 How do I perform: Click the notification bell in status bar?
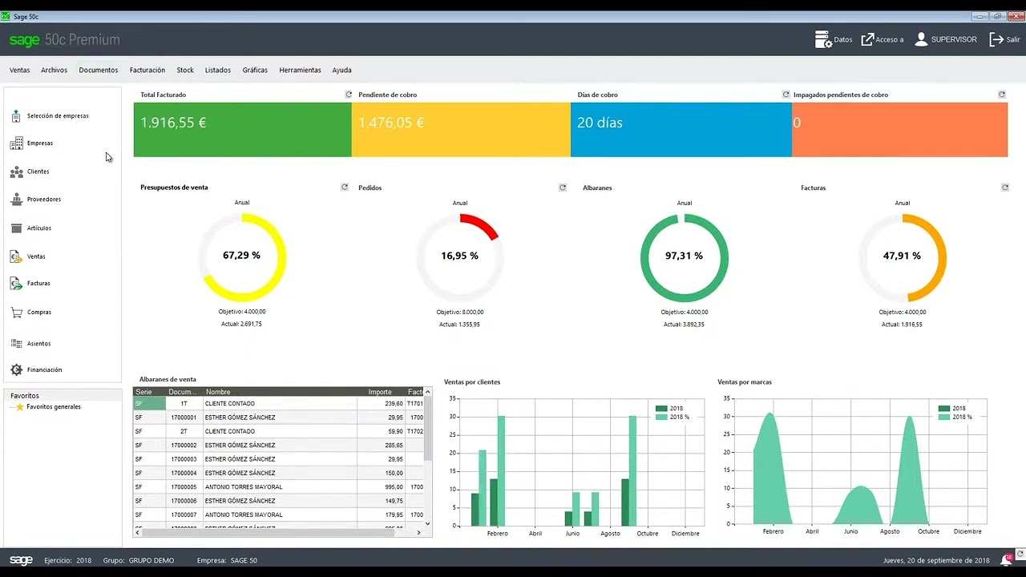[1005, 560]
